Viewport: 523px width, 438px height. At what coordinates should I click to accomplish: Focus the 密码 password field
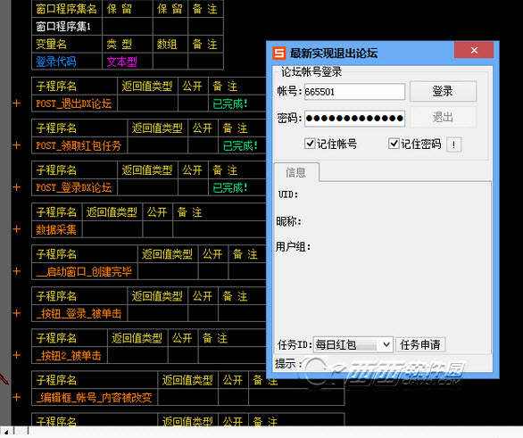tap(354, 118)
